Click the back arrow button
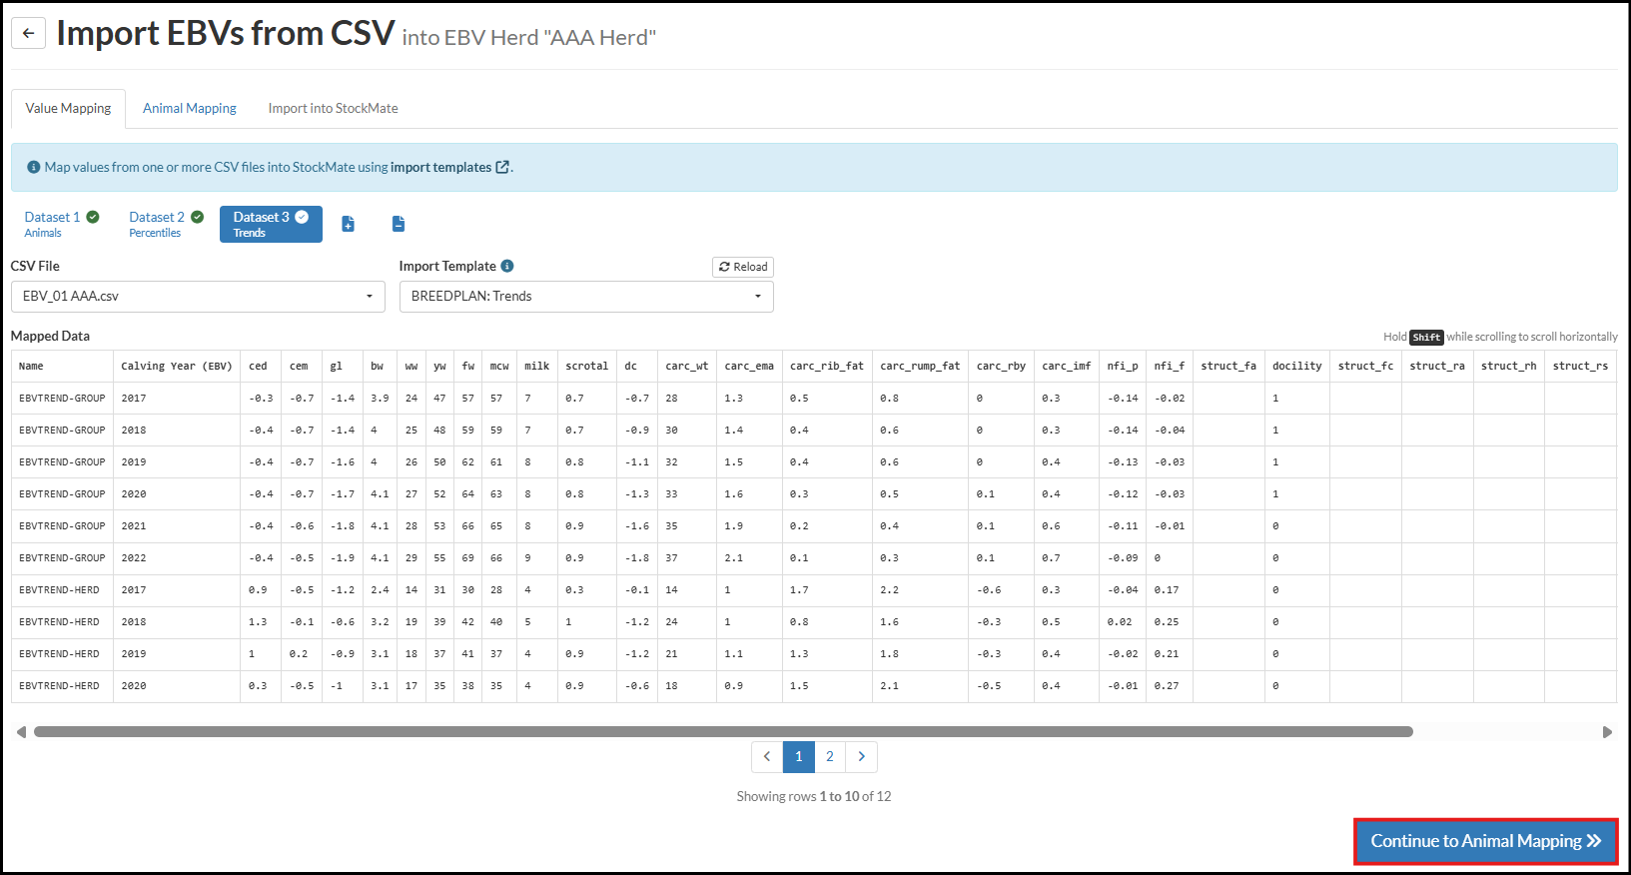The image size is (1631, 875). click(x=28, y=33)
